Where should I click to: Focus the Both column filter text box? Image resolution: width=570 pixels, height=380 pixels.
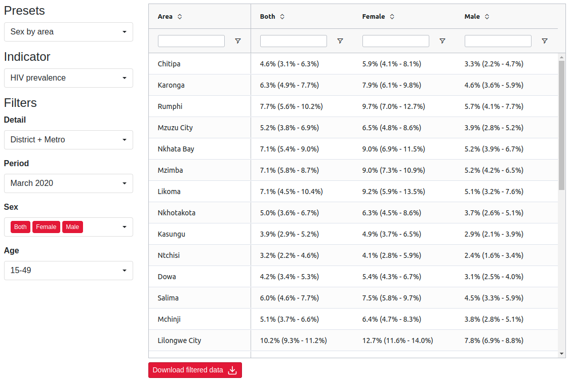click(x=294, y=41)
